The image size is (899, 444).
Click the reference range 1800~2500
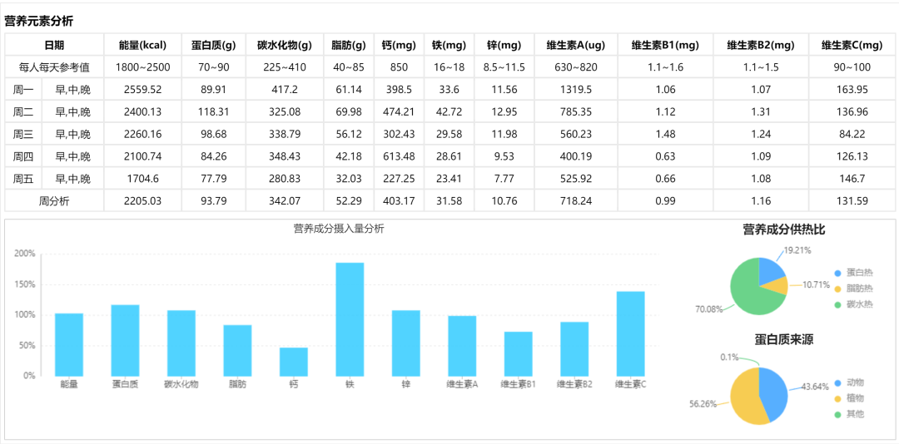[x=143, y=67]
